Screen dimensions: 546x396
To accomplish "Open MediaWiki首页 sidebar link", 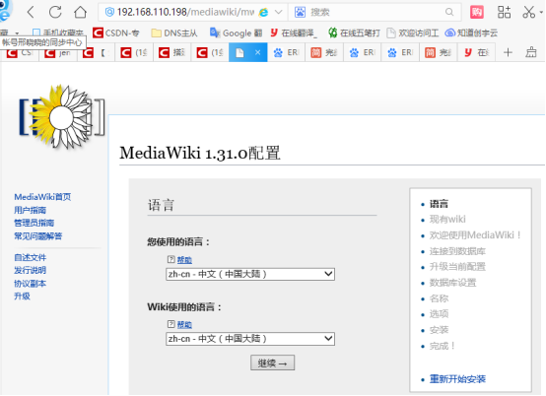I will [x=42, y=197].
